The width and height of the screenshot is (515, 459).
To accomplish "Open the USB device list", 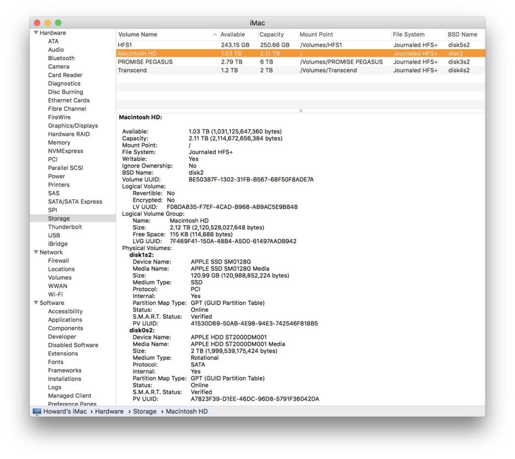I will point(54,235).
